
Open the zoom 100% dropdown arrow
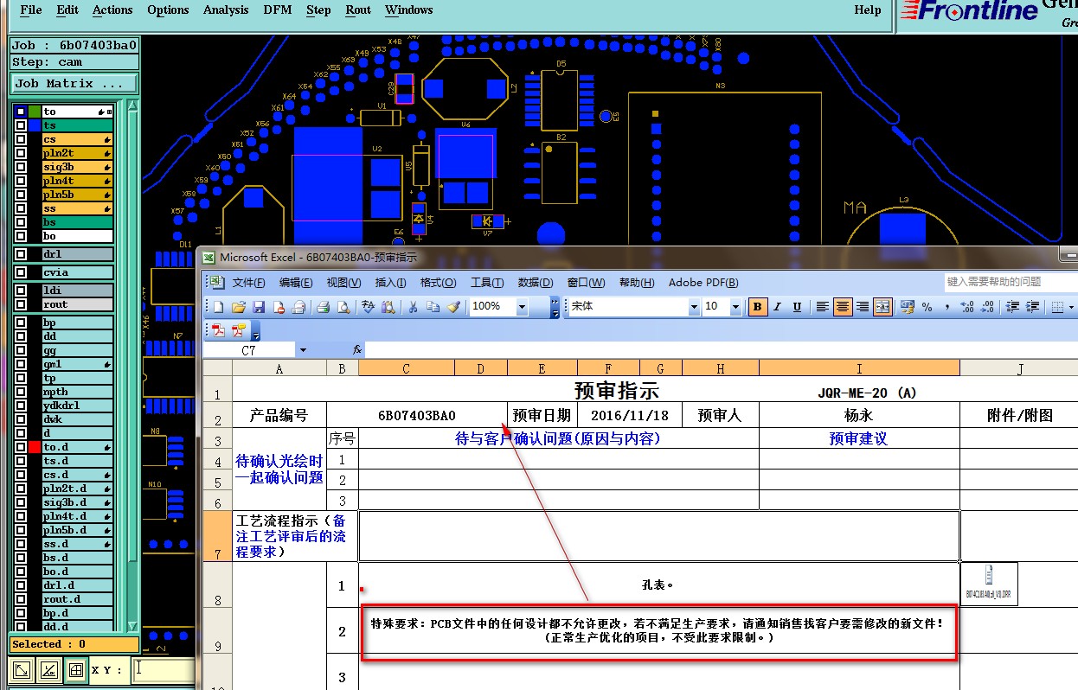522,307
